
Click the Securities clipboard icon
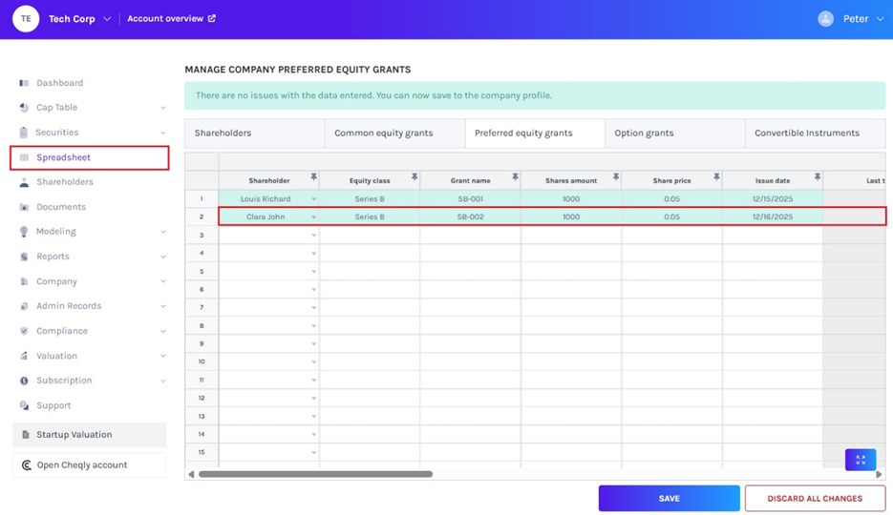23,133
